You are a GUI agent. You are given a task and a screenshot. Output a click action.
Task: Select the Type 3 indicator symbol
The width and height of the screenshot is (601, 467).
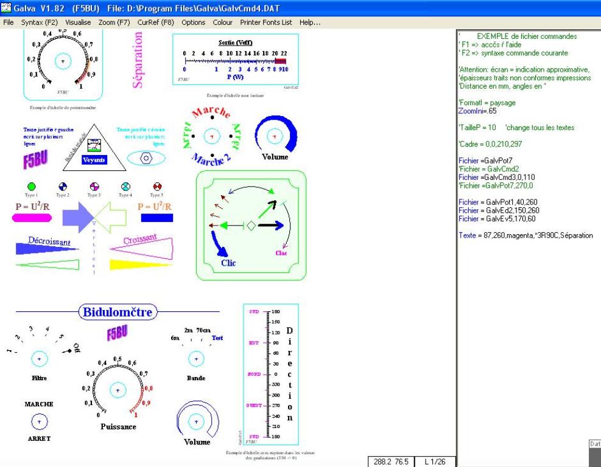tap(94, 186)
